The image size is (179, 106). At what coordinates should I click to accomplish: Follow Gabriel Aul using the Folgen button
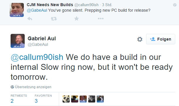(x=160, y=39)
